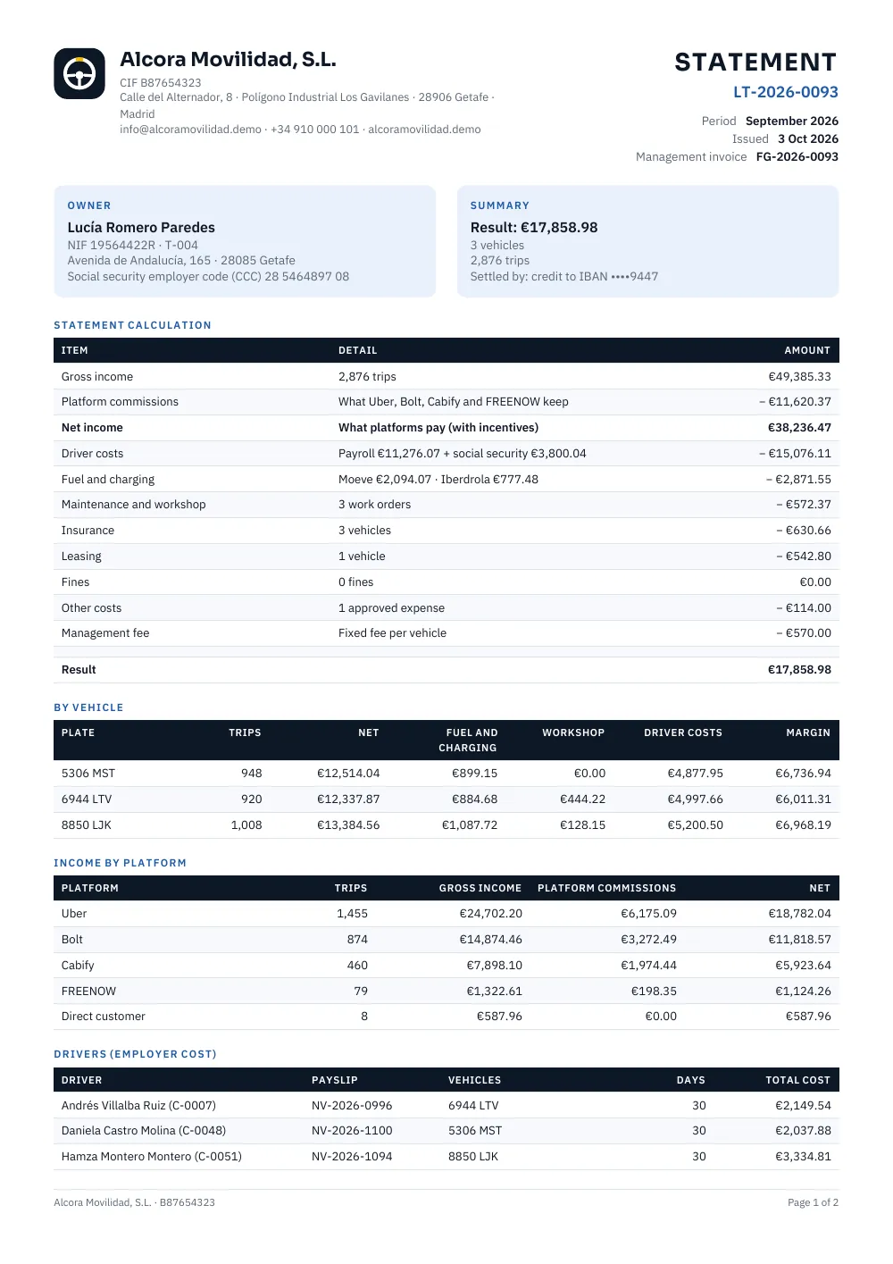Click the statement number LT-2026-0093

pos(786,92)
